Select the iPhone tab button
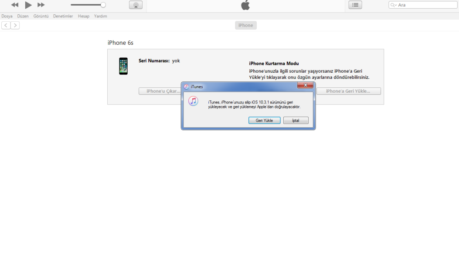 click(245, 25)
